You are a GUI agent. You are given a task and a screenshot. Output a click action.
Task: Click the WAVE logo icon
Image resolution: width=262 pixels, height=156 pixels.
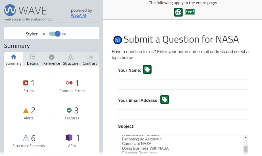click(10, 10)
